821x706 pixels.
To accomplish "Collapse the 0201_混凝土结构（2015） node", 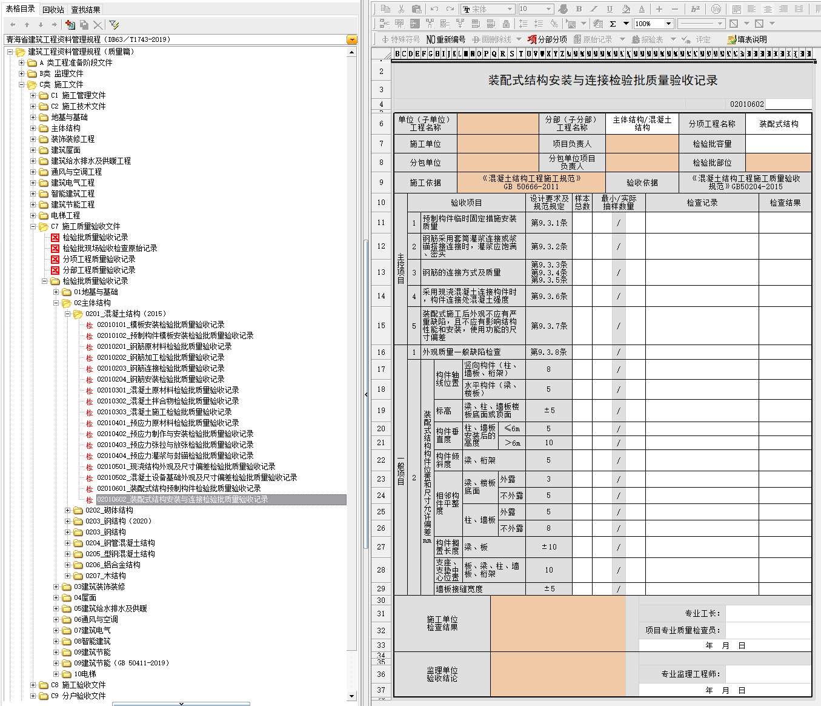I will tap(68, 314).
